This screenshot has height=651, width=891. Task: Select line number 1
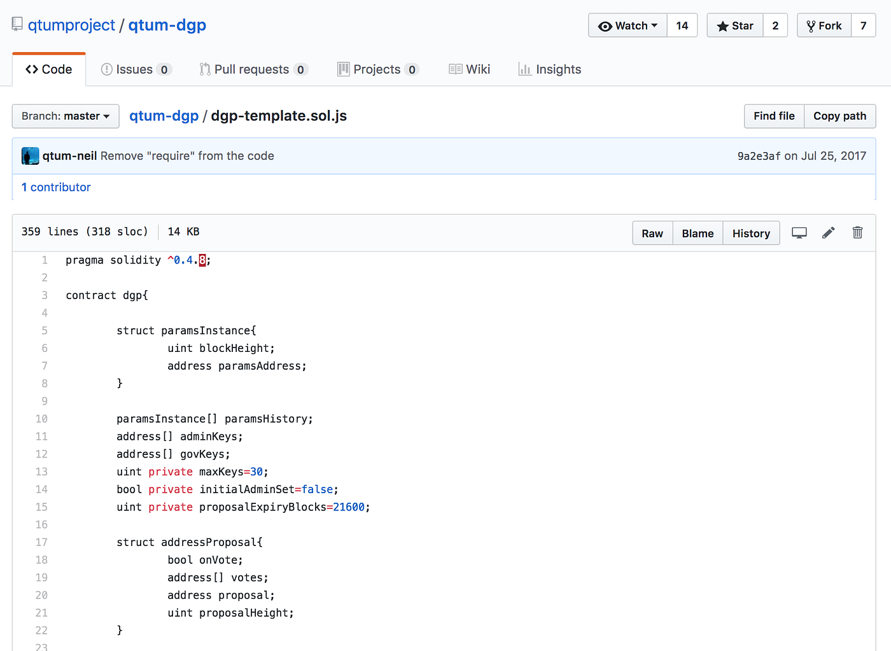pyautogui.click(x=45, y=260)
